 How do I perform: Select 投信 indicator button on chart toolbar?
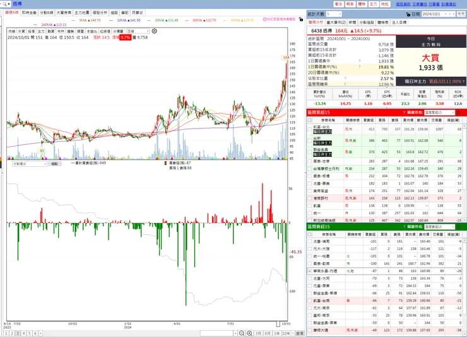pos(31,31)
